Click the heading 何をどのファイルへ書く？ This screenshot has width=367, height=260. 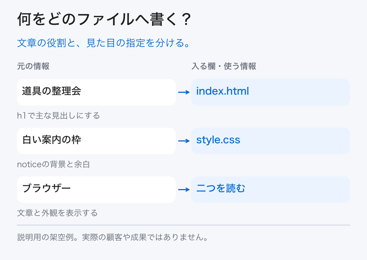(104, 19)
